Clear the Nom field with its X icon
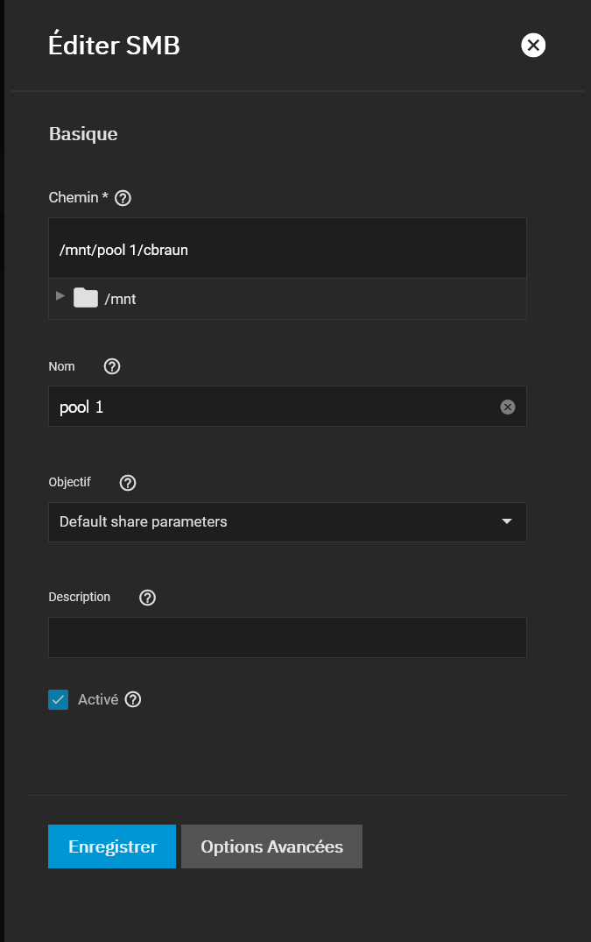 click(508, 407)
